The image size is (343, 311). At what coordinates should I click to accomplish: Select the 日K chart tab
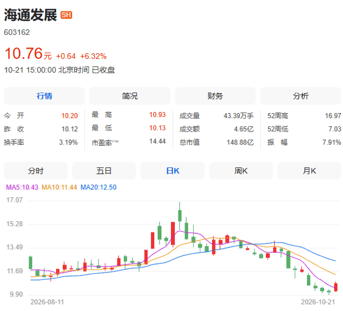[173, 171]
